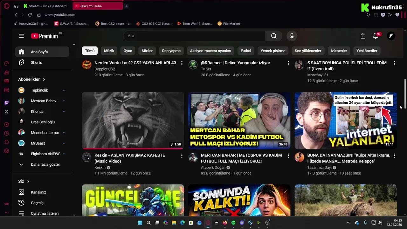Open the GX Corner gamepad icon

click(16, 6)
